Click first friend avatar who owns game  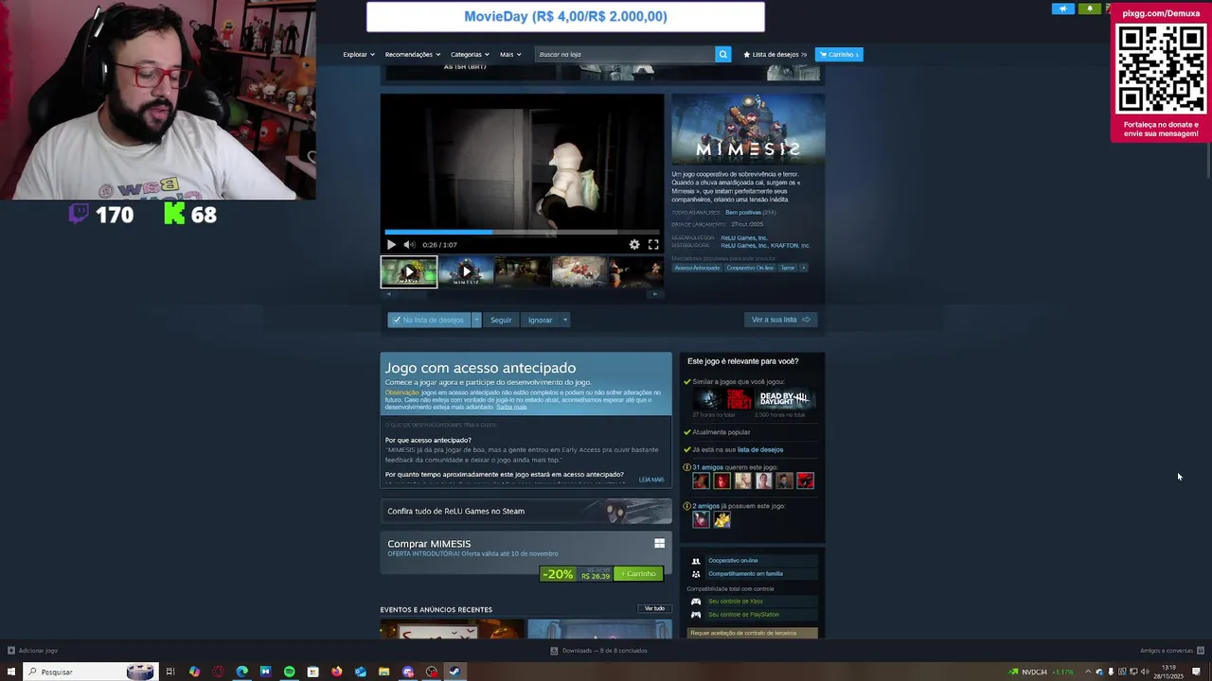(x=701, y=519)
